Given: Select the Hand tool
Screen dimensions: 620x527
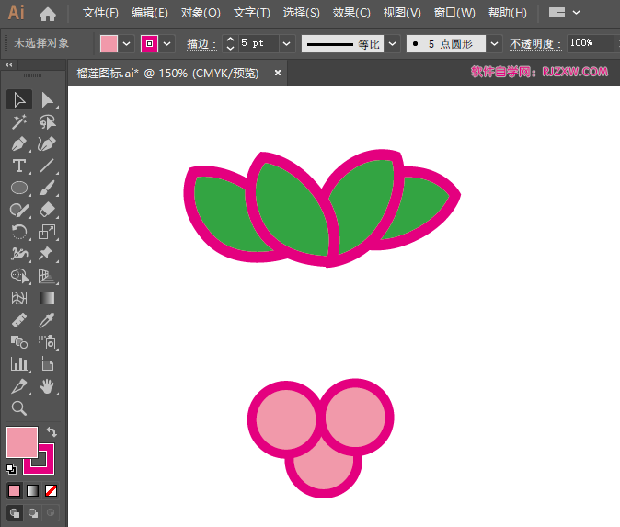Looking at the screenshot, I should (x=47, y=386).
